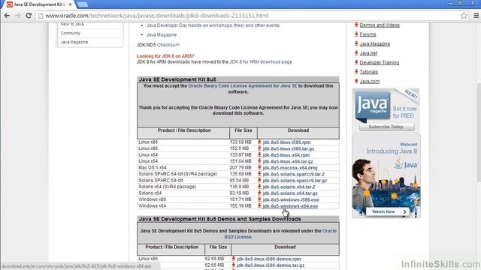Reload the page with the refresh icon
The width and height of the screenshot is (481, 270).
[x=29, y=15]
